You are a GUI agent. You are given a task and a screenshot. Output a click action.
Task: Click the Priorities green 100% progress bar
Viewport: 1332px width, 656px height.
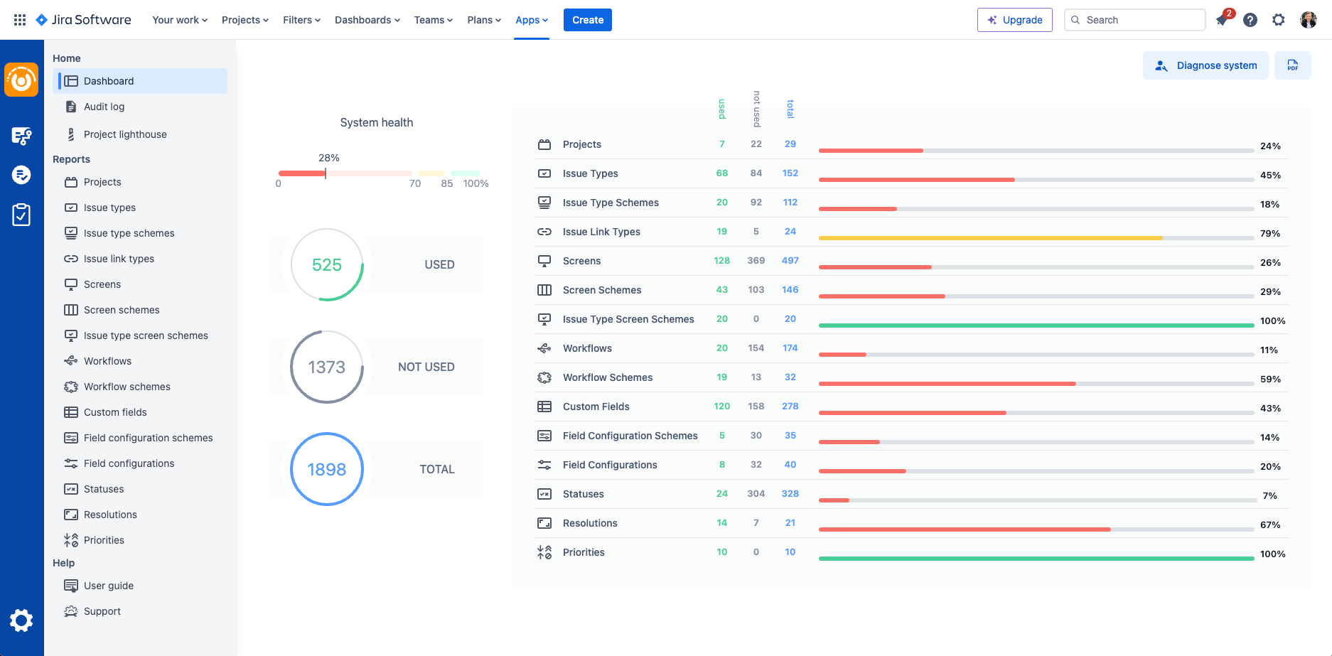pyautogui.click(x=1036, y=559)
